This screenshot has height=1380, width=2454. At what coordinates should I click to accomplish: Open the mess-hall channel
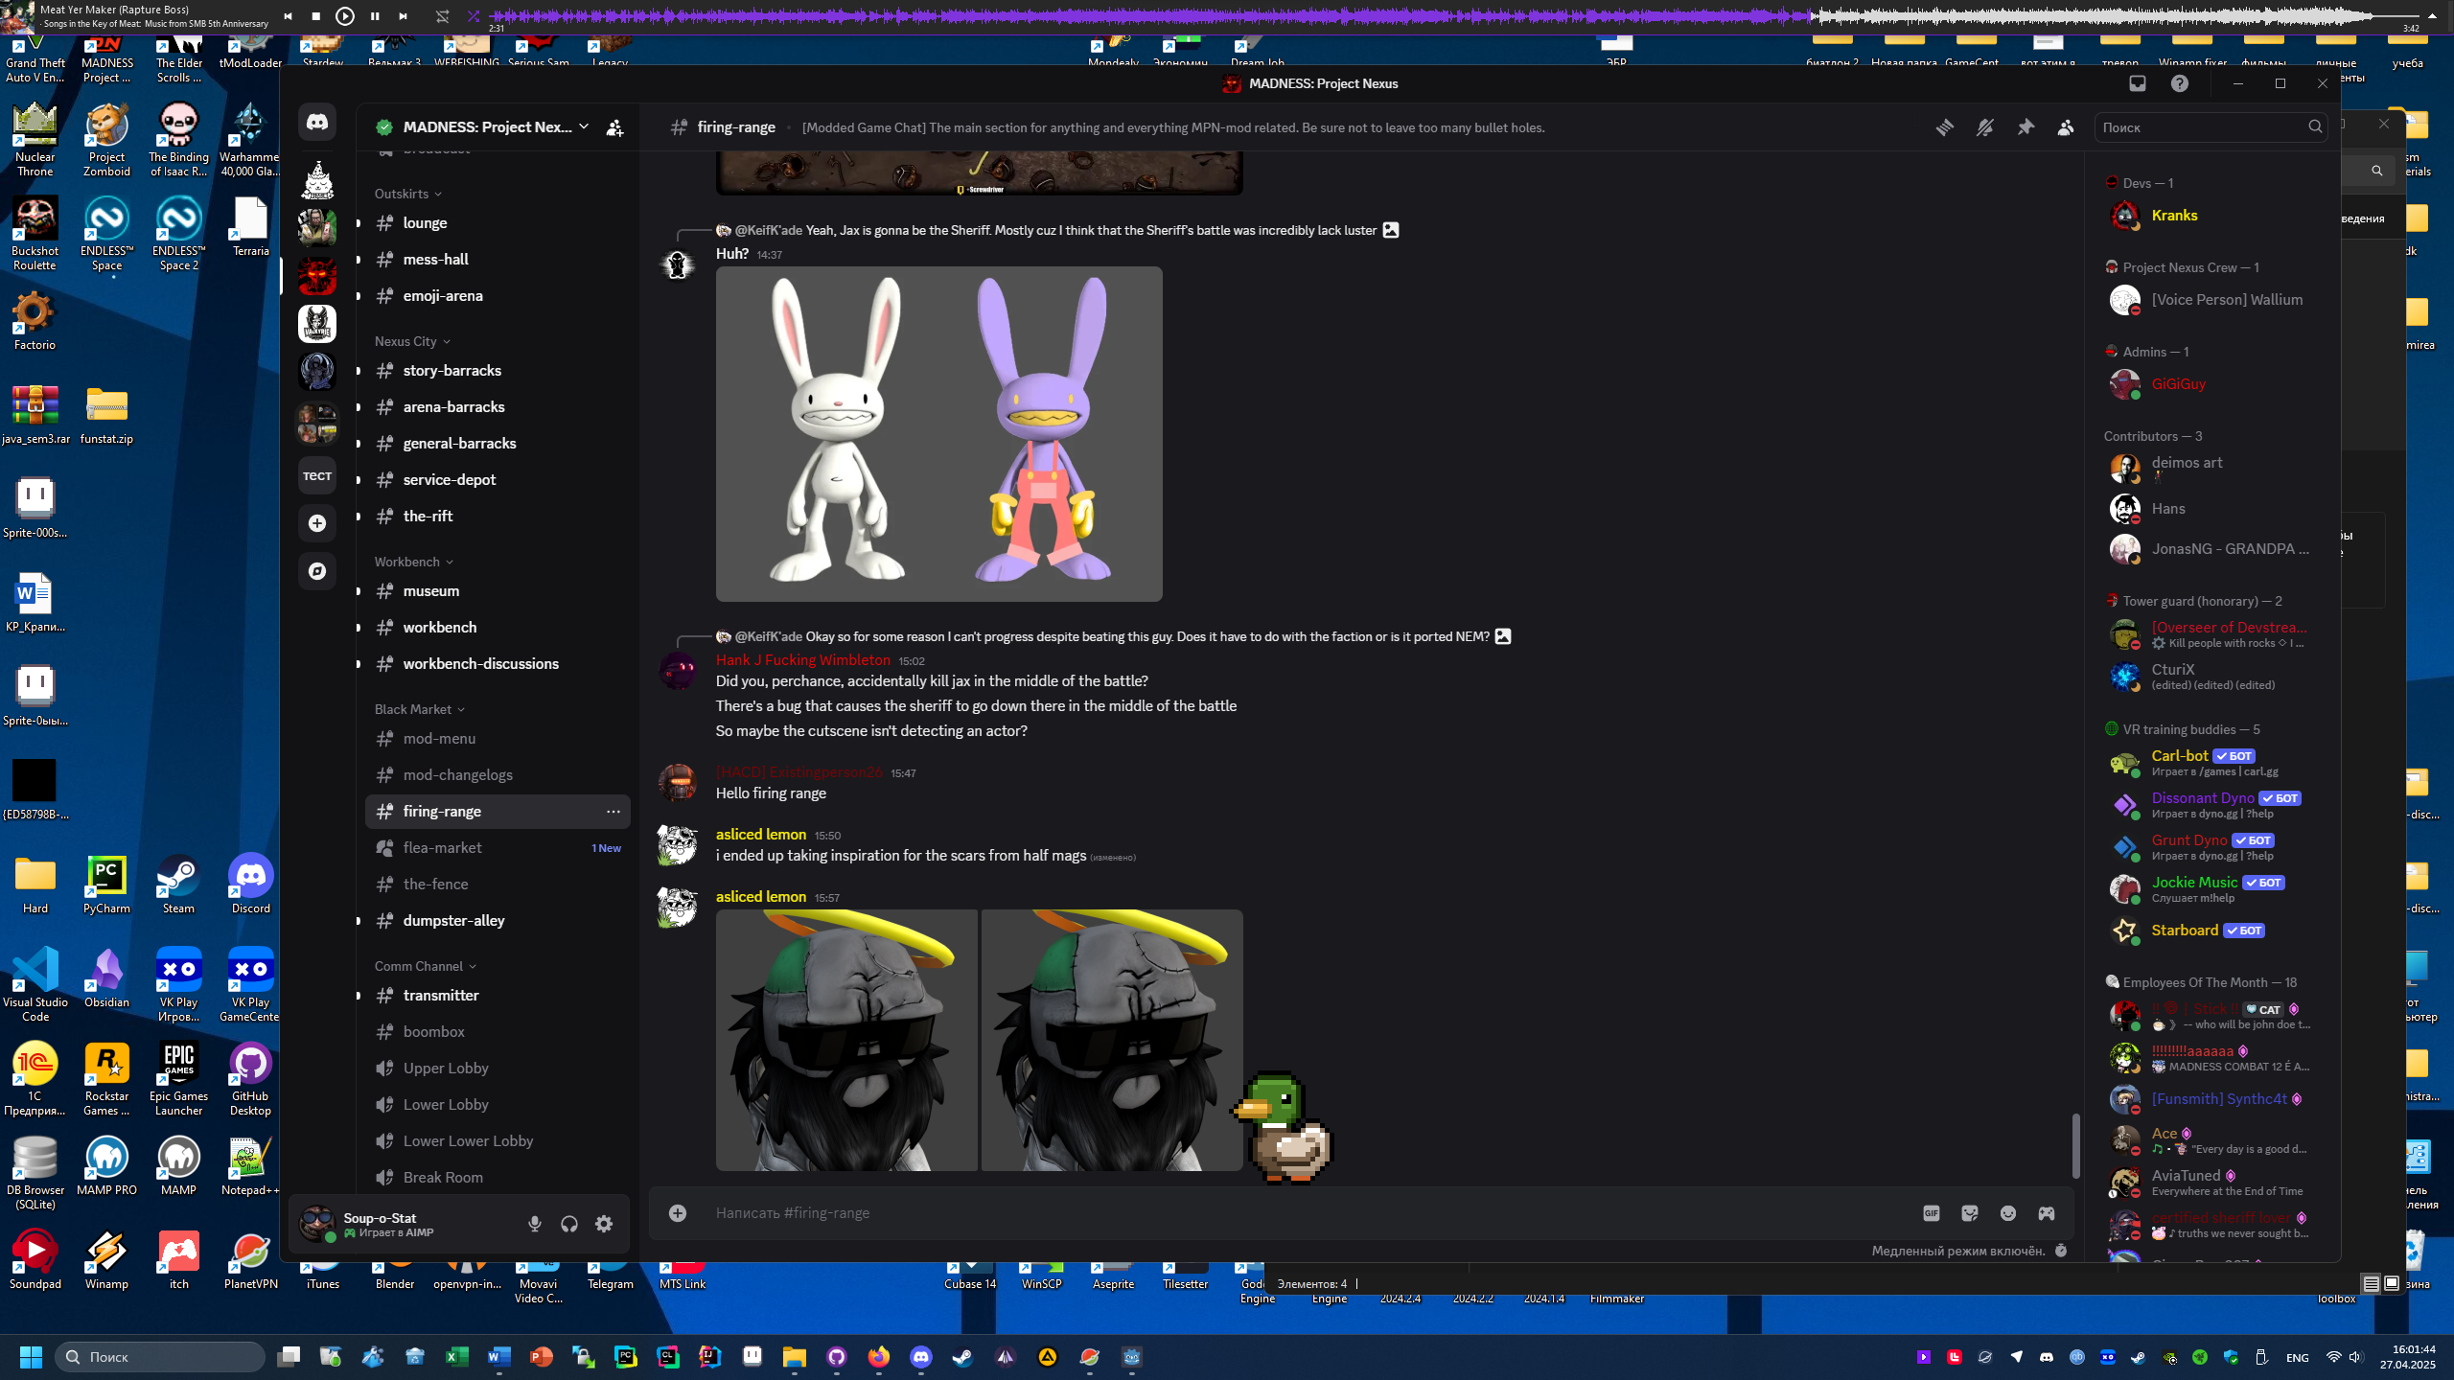point(498,260)
